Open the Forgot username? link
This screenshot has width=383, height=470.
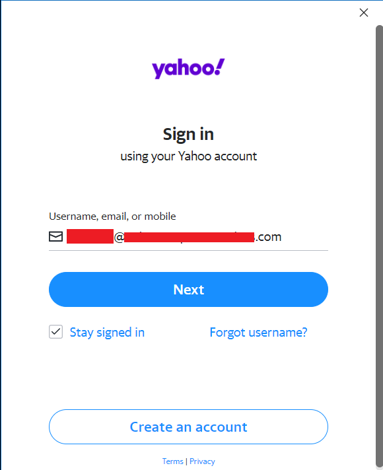coord(259,333)
